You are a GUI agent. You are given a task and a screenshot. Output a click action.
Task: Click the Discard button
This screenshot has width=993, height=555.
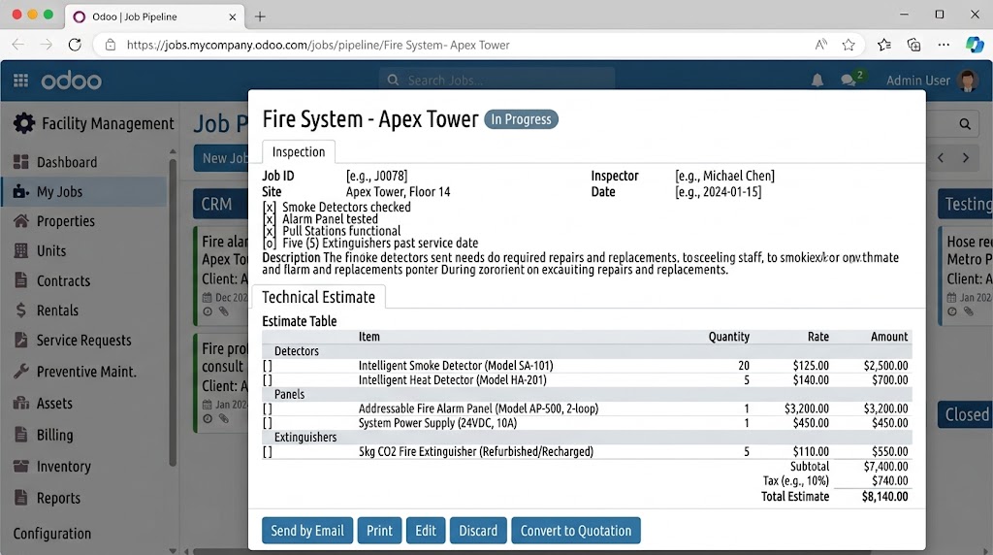(x=478, y=531)
